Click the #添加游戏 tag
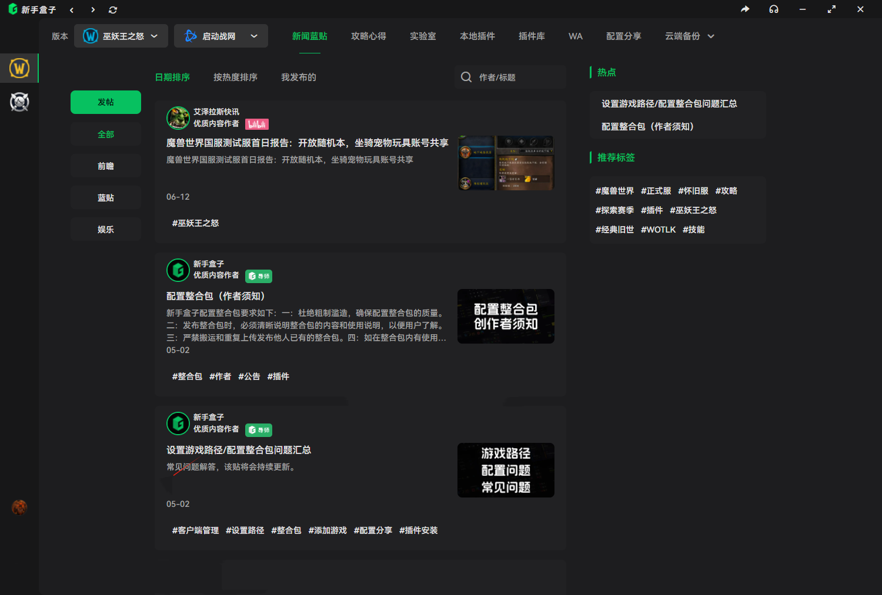This screenshot has width=882, height=595. point(328,530)
